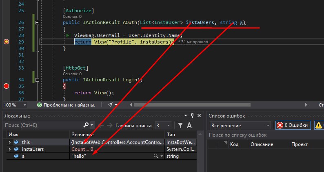Open the dropdown next to the Локальные search magnifier
Screen dimensions: 324x172
coord(92,125)
